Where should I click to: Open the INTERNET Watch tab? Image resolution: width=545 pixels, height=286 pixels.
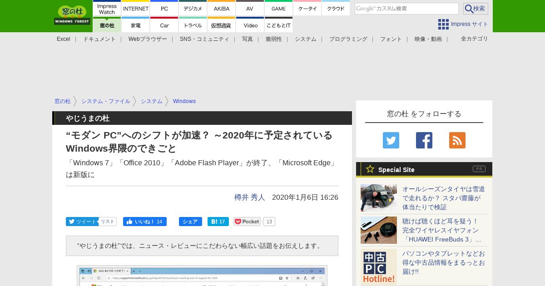click(136, 8)
